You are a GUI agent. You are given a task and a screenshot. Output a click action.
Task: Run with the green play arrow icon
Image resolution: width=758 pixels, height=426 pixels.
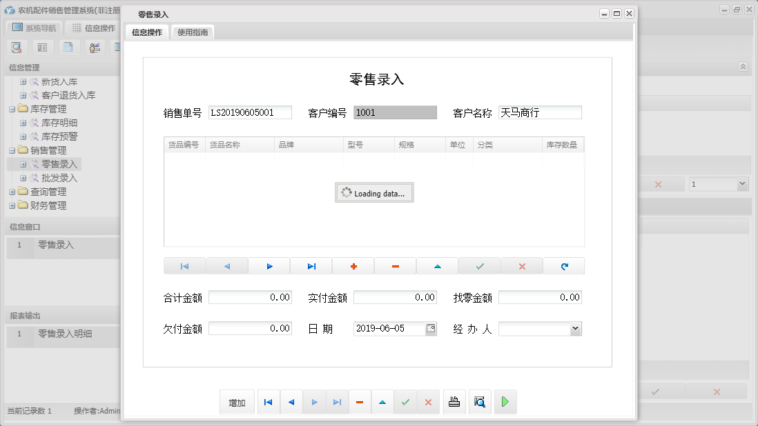(x=505, y=402)
